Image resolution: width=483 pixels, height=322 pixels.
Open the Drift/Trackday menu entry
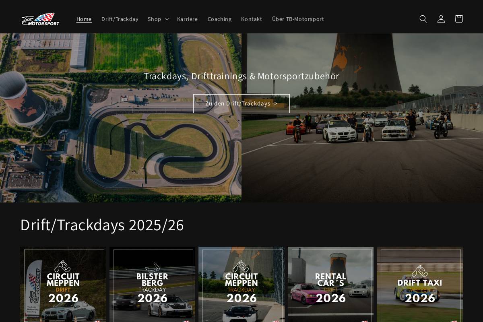pyautogui.click(x=120, y=19)
